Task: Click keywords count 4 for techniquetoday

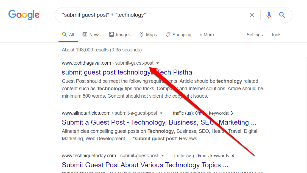Action: click(233, 156)
